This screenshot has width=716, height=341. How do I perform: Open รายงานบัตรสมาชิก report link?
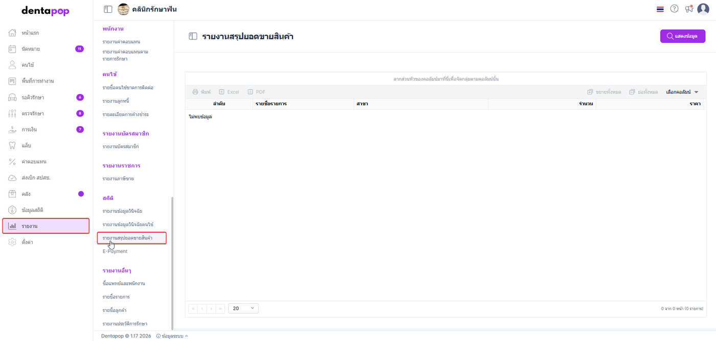click(121, 147)
